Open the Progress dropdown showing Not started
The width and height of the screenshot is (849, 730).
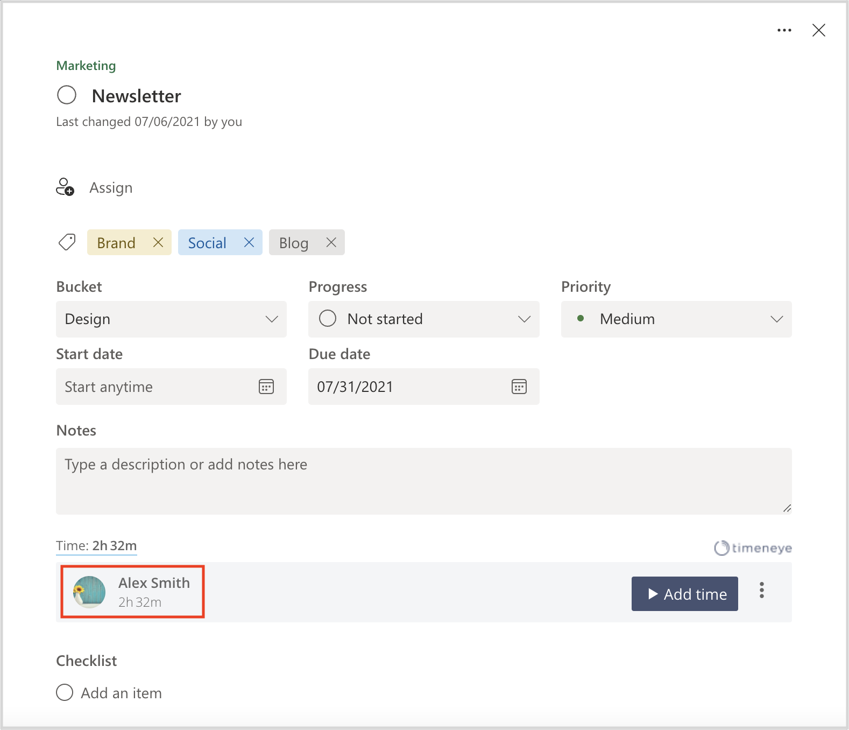(x=424, y=319)
